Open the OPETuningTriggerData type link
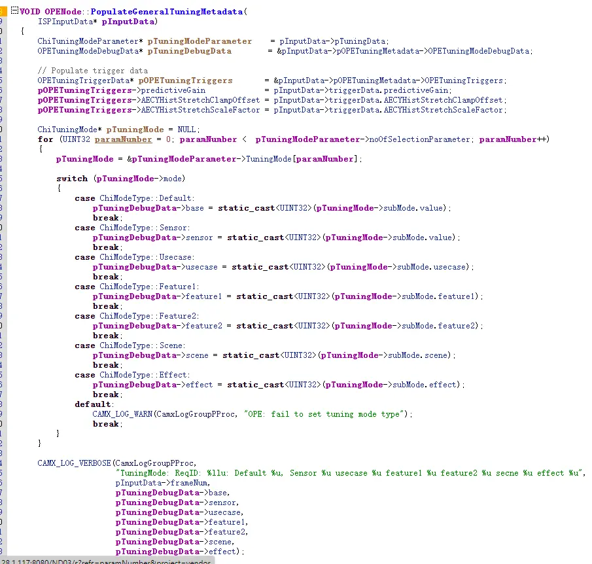Image resolution: width=592 pixels, height=564 pixels. pos(84,80)
